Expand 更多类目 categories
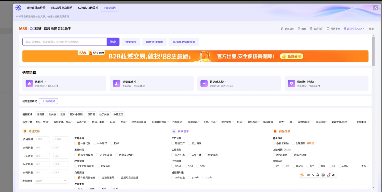Screen dimensions: 382x192 coord(362,122)
